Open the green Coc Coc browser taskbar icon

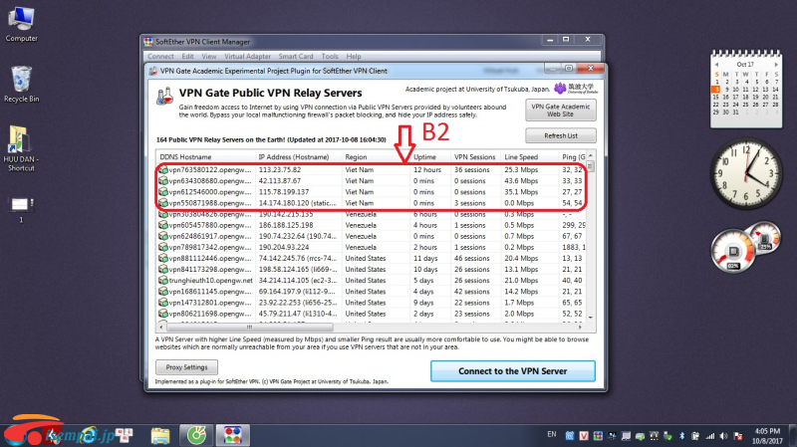click(196, 435)
